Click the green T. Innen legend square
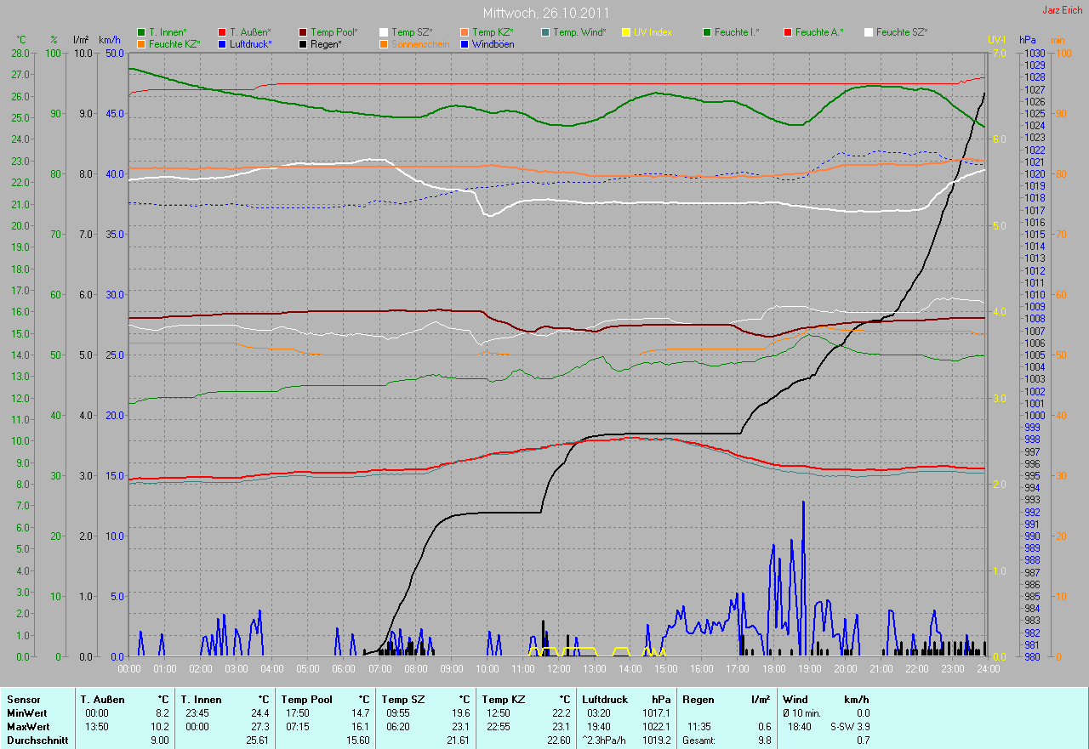The height and width of the screenshot is (749, 1089). click(x=141, y=32)
